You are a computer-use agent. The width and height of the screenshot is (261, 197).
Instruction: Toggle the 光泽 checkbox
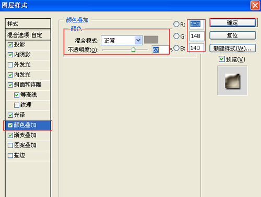tap(10, 115)
